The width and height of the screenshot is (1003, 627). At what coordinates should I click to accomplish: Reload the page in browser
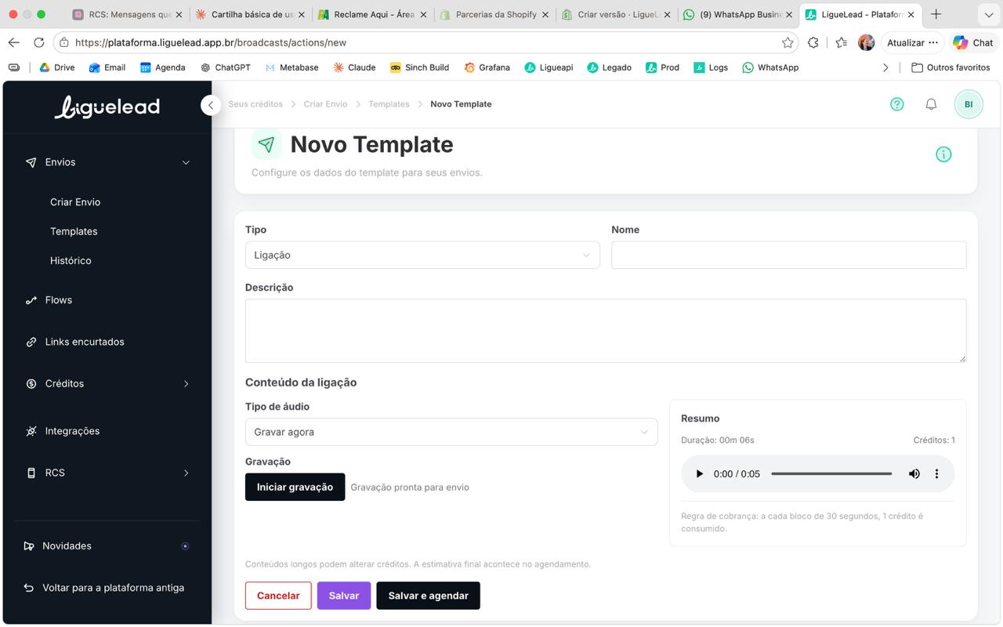coord(38,42)
